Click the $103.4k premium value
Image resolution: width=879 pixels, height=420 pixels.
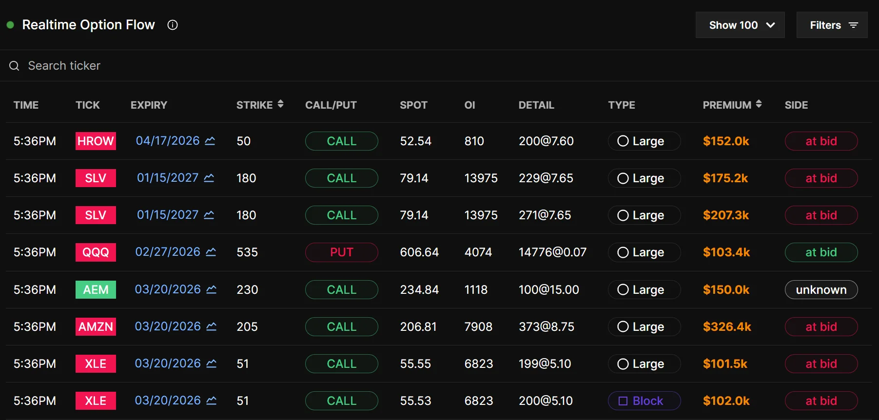click(x=726, y=252)
